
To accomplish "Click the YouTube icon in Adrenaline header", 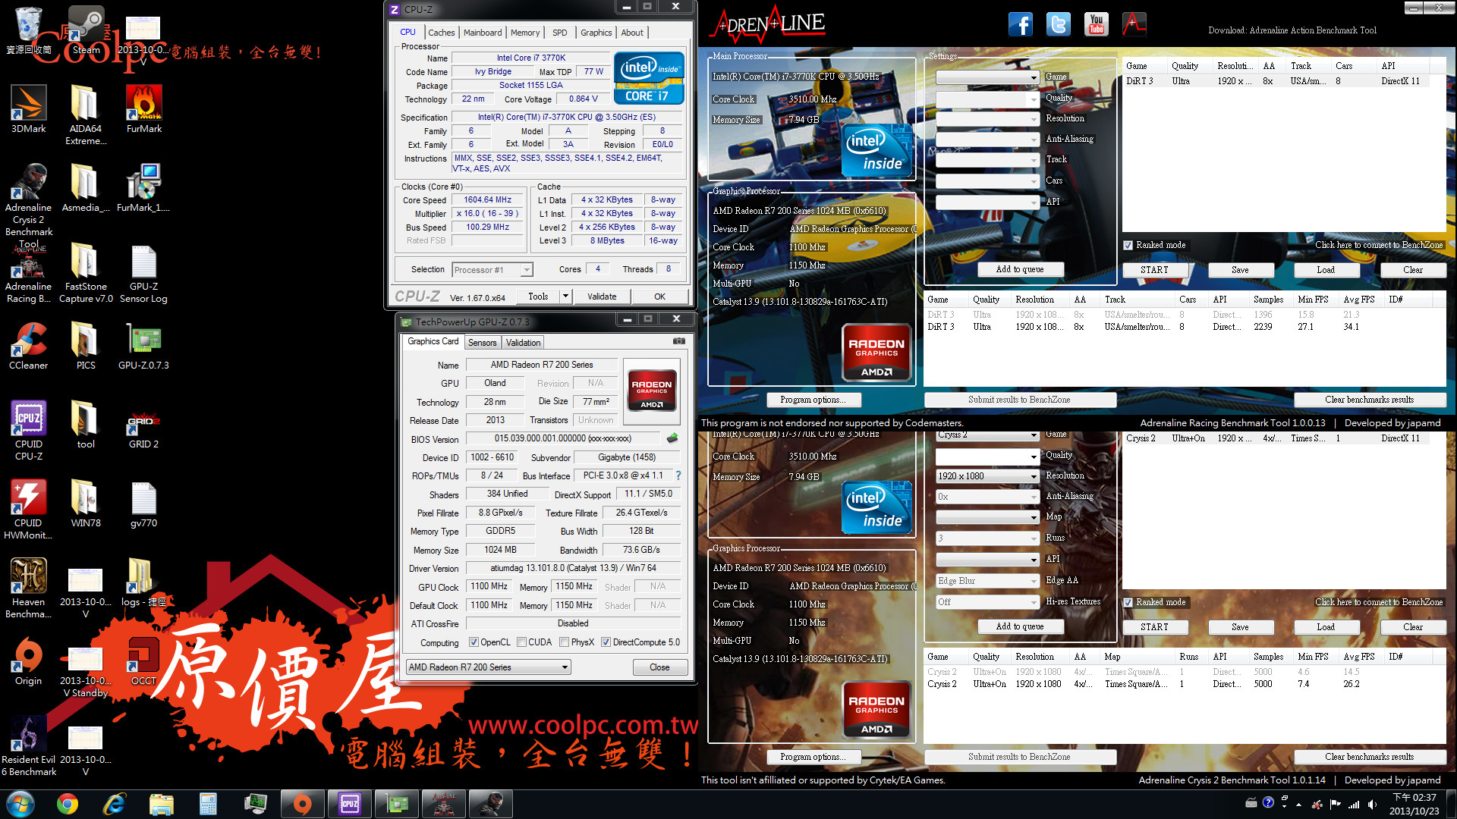I will point(1096,24).
